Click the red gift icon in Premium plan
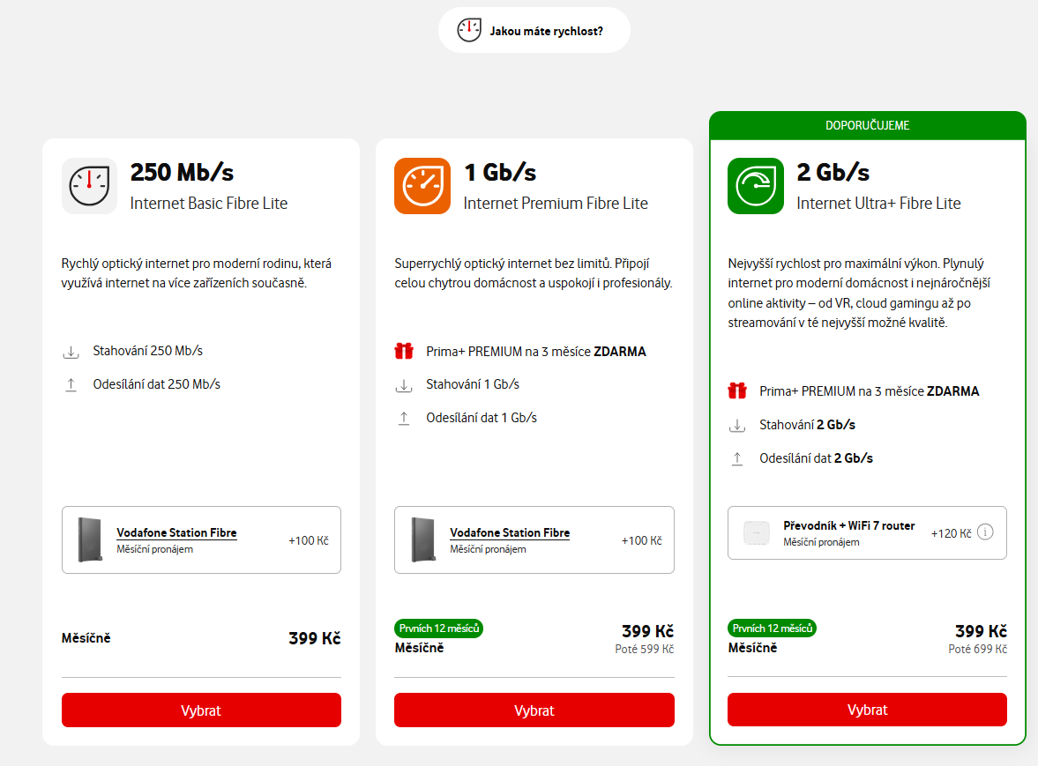The width and height of the screenshot is (1038, 766). coord(404,352)
